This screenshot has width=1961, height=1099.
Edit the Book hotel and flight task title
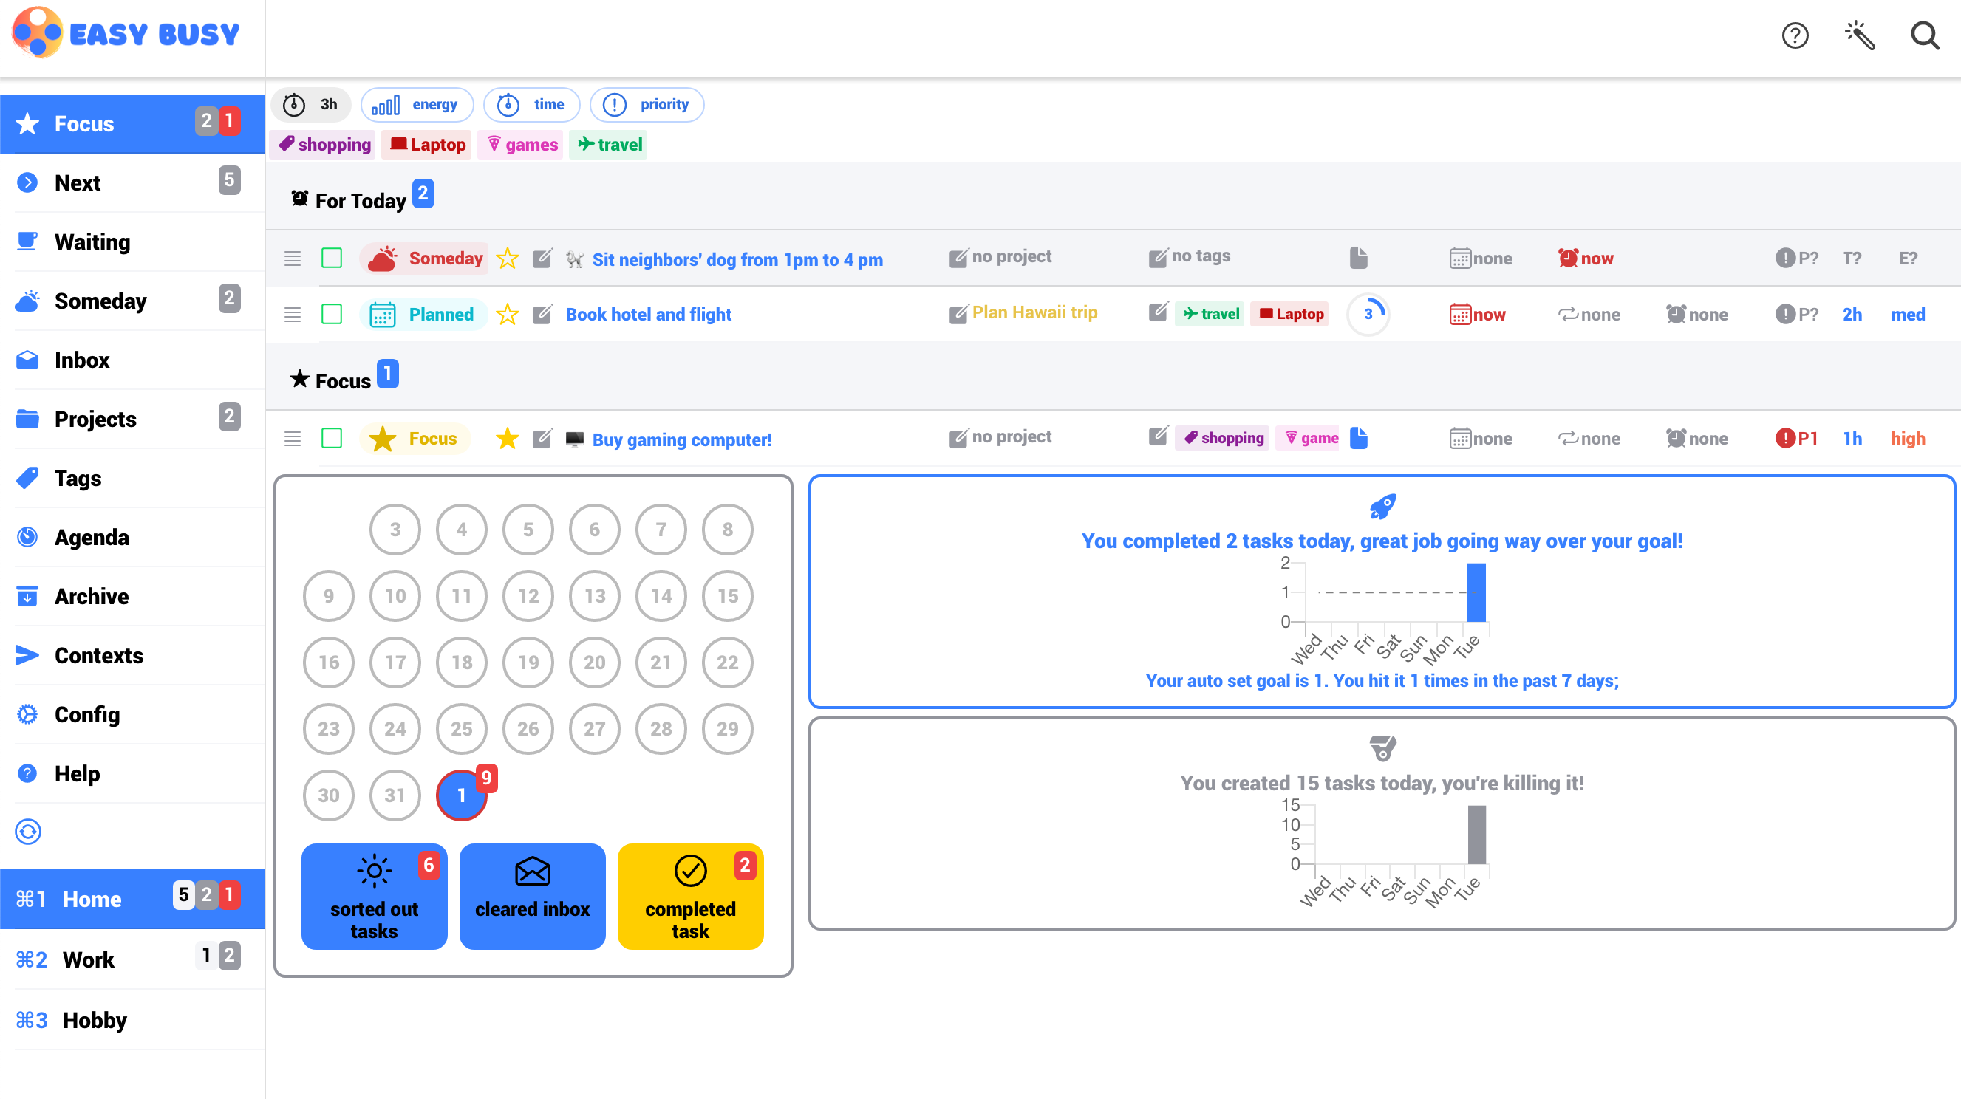click(542, 314)
